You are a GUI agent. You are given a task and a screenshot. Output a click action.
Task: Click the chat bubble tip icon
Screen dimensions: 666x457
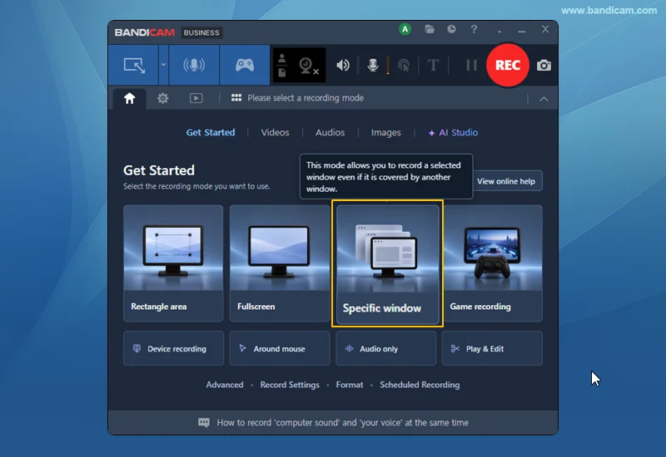pos(204,423)
